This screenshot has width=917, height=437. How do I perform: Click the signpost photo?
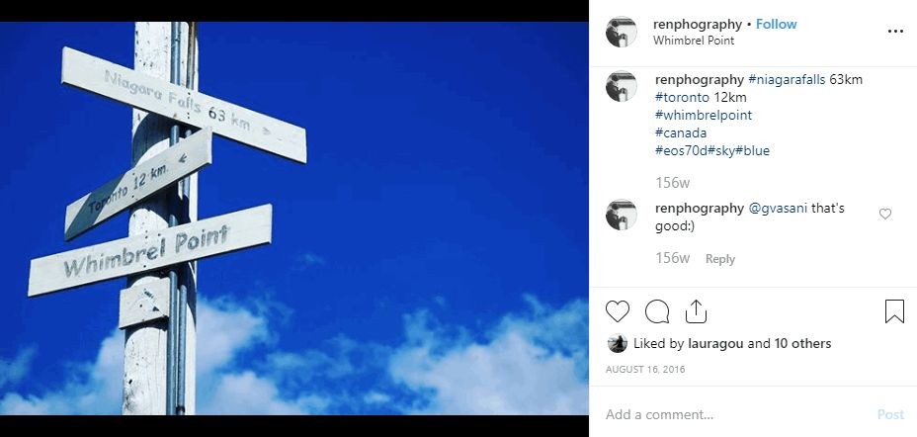tap(294, 218)
